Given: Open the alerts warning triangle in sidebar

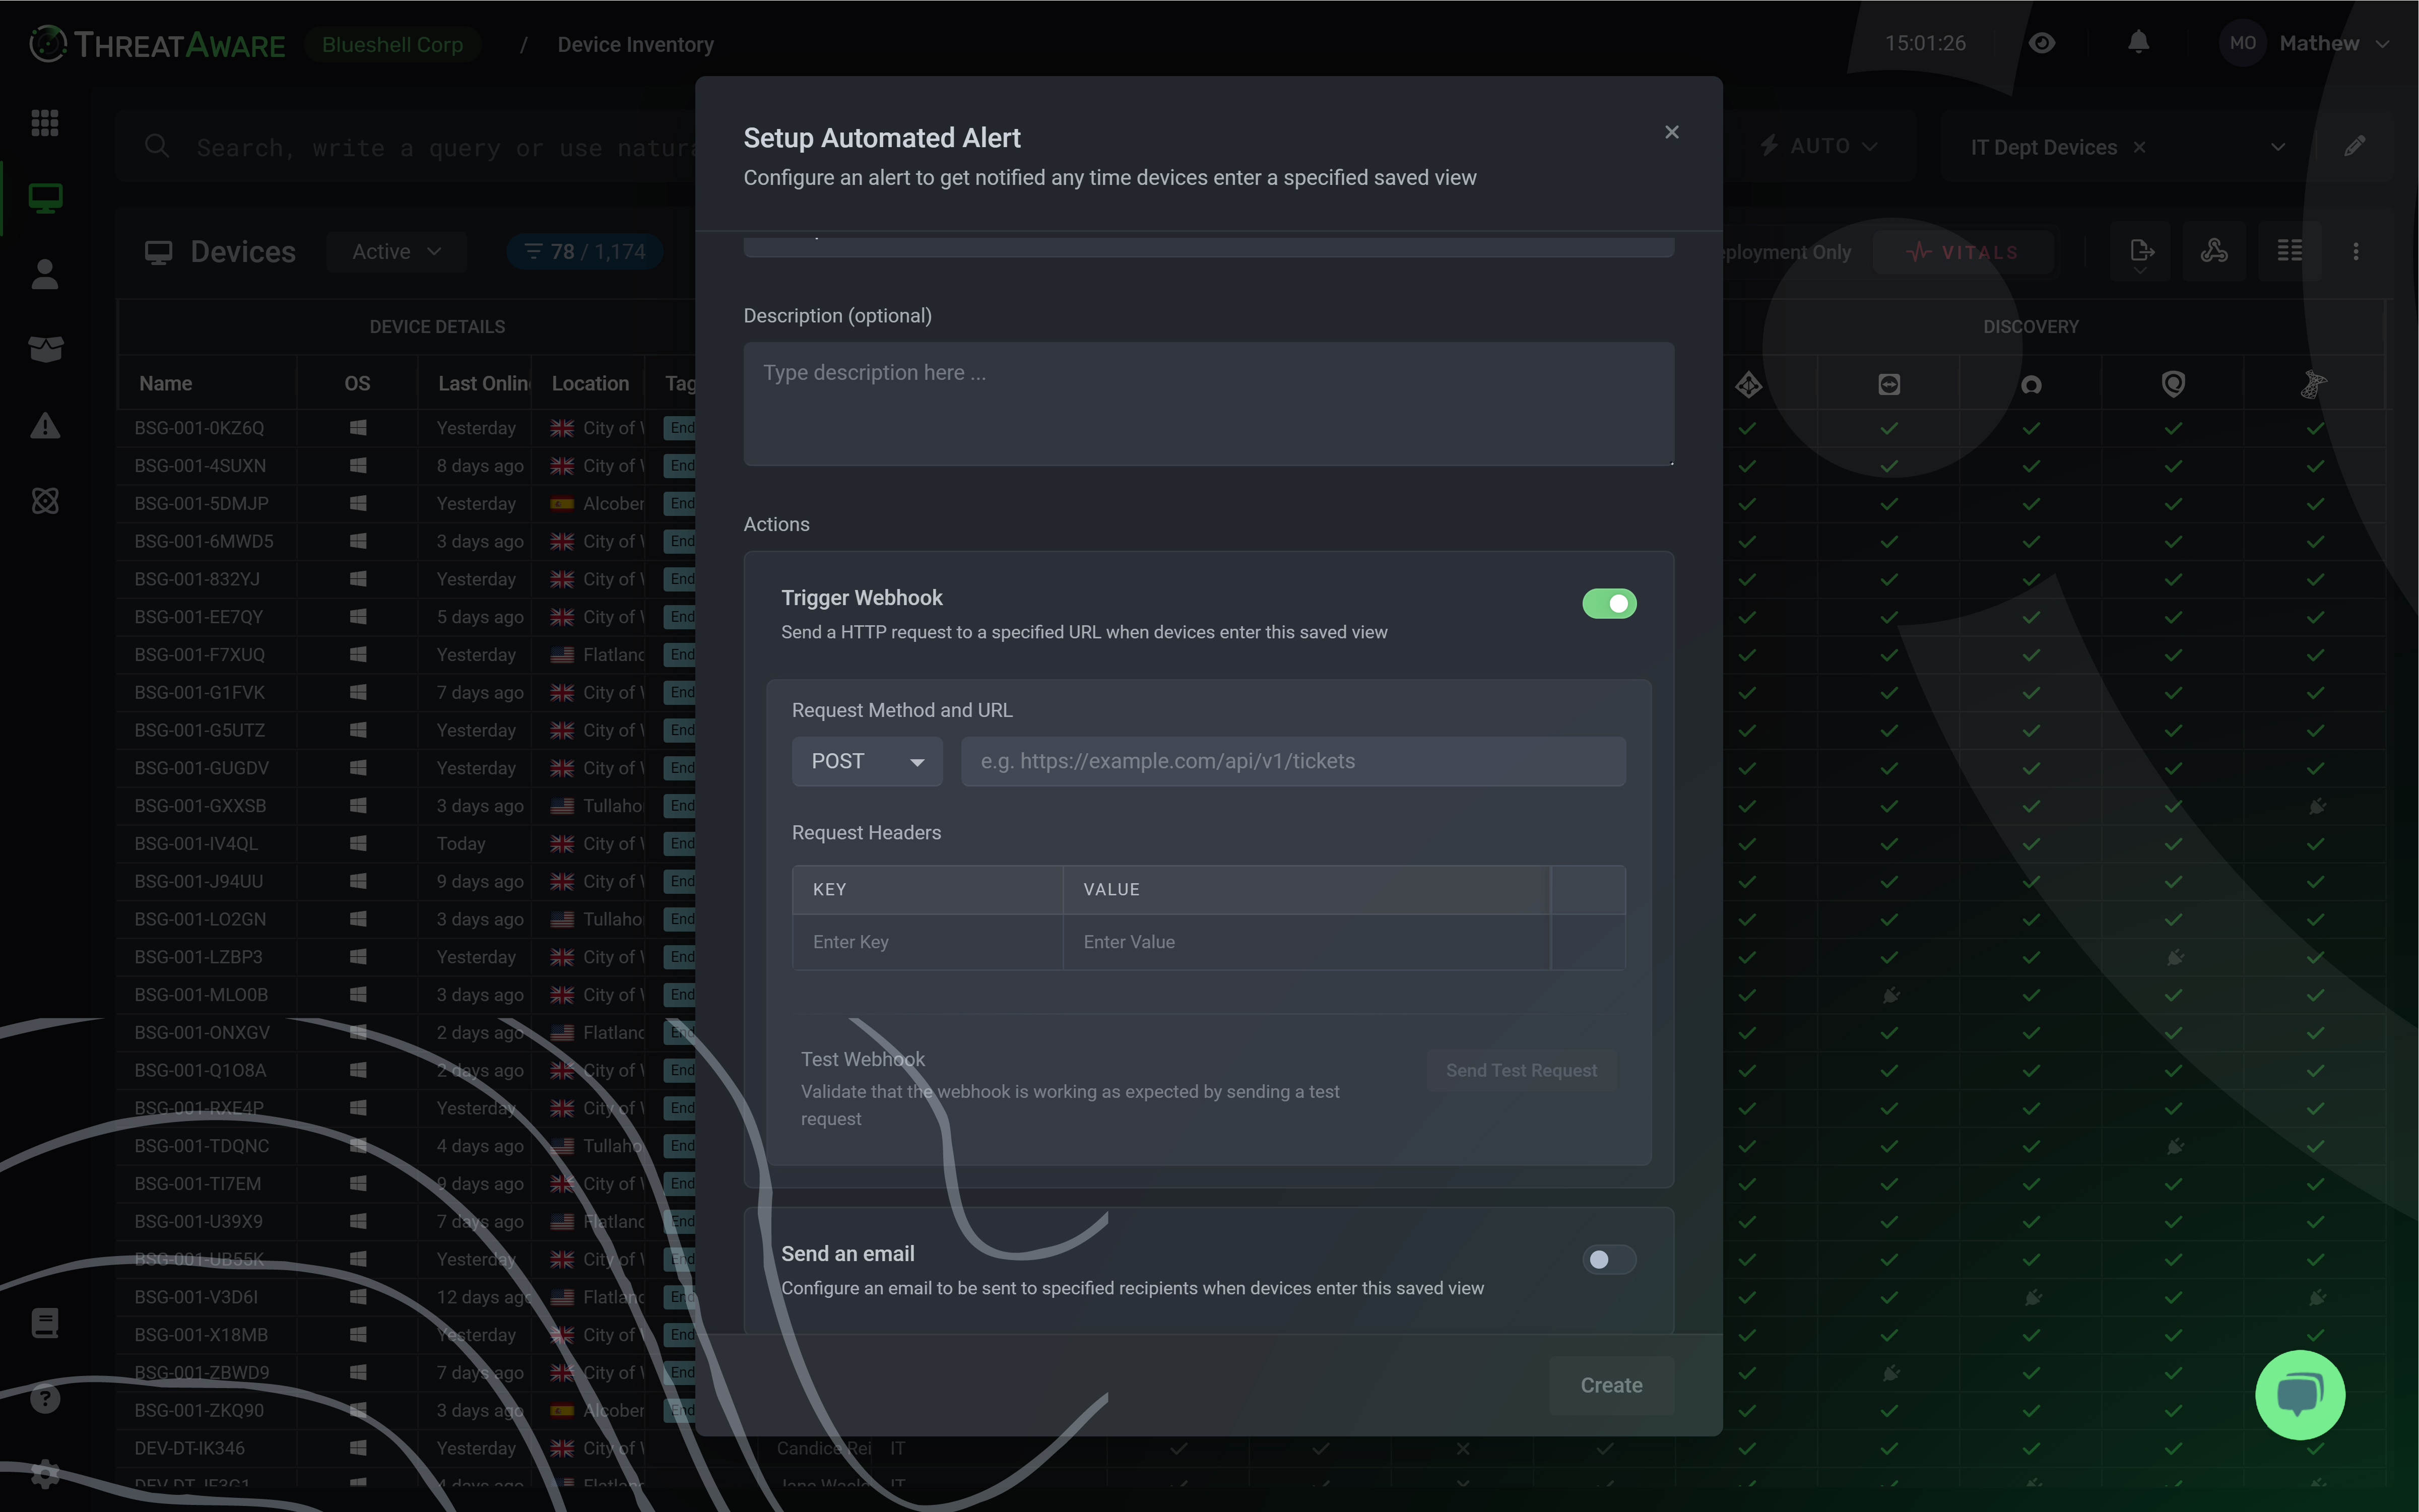Looking at the screenshot, I should (45, 425).
